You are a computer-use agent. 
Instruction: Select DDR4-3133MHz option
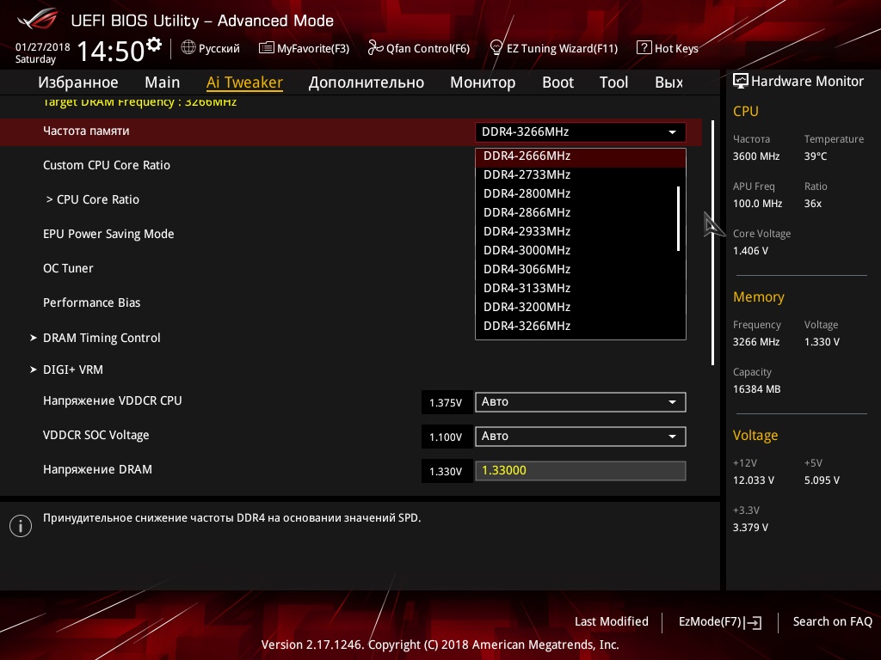pyautogui.click(x=581, y=288)
